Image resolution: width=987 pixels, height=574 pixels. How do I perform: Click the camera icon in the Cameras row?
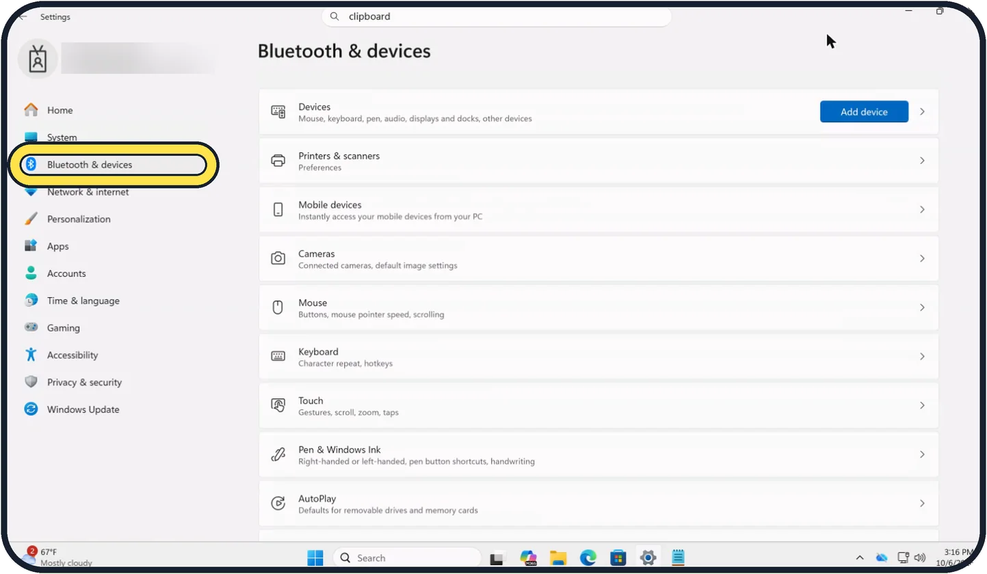278,258
